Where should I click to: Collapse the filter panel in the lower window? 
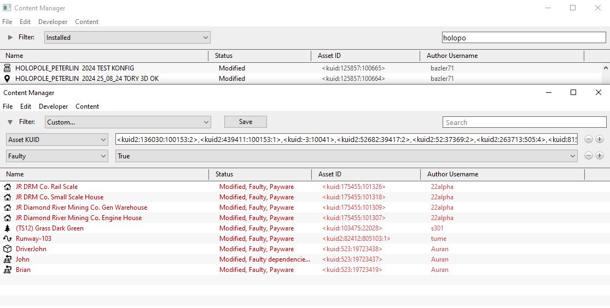tap(10, 122)
